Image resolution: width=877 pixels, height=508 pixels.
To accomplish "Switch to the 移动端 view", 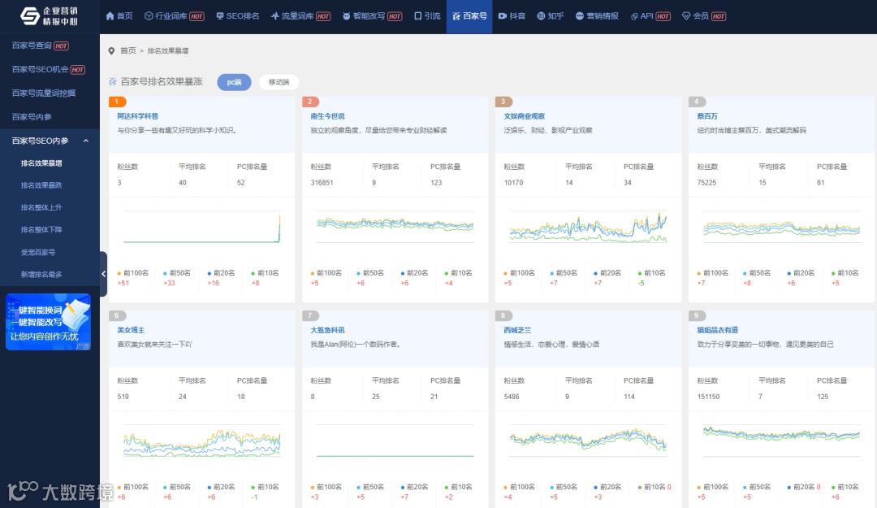I will click(x=279, y=82).
